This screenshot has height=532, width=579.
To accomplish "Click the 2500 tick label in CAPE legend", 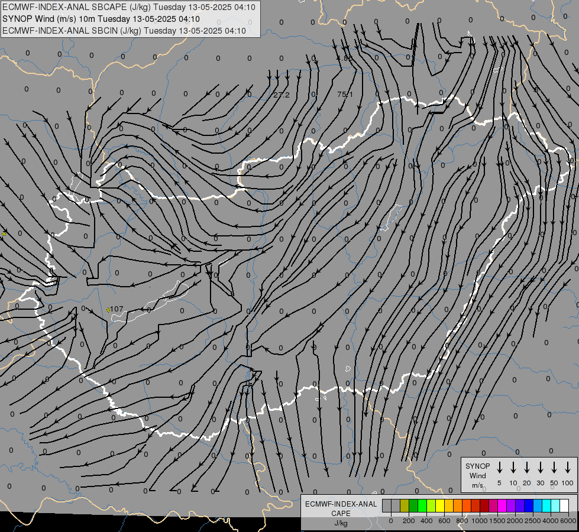I will 533,521.
